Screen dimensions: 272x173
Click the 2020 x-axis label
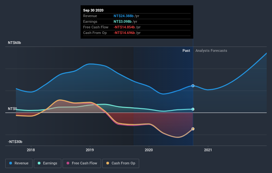pyautogui.click(x=149, y=150)
